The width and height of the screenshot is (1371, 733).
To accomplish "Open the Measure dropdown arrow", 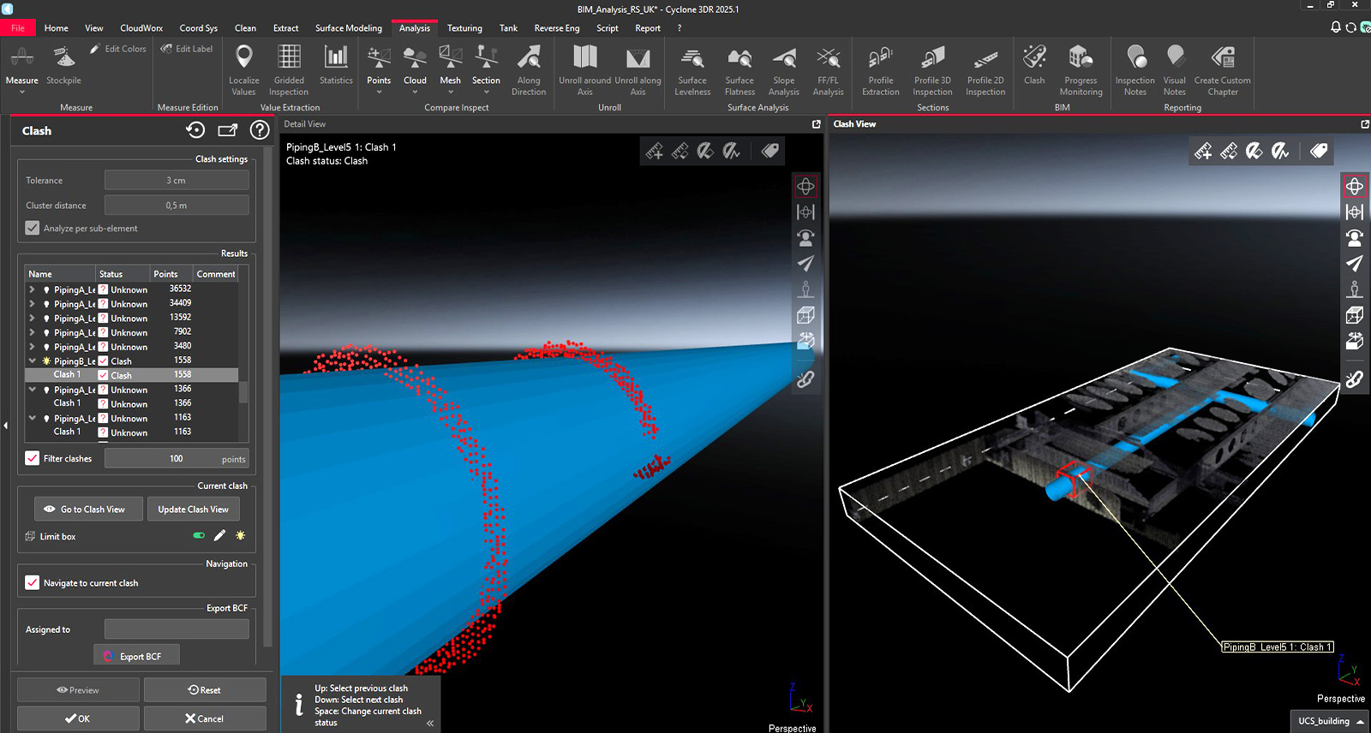I will (x=21, y=92).
